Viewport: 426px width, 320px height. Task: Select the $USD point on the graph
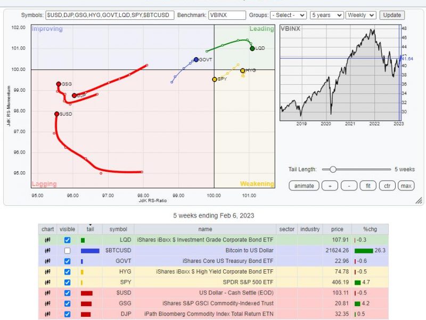pyautogui.click(x=56, y=114)
